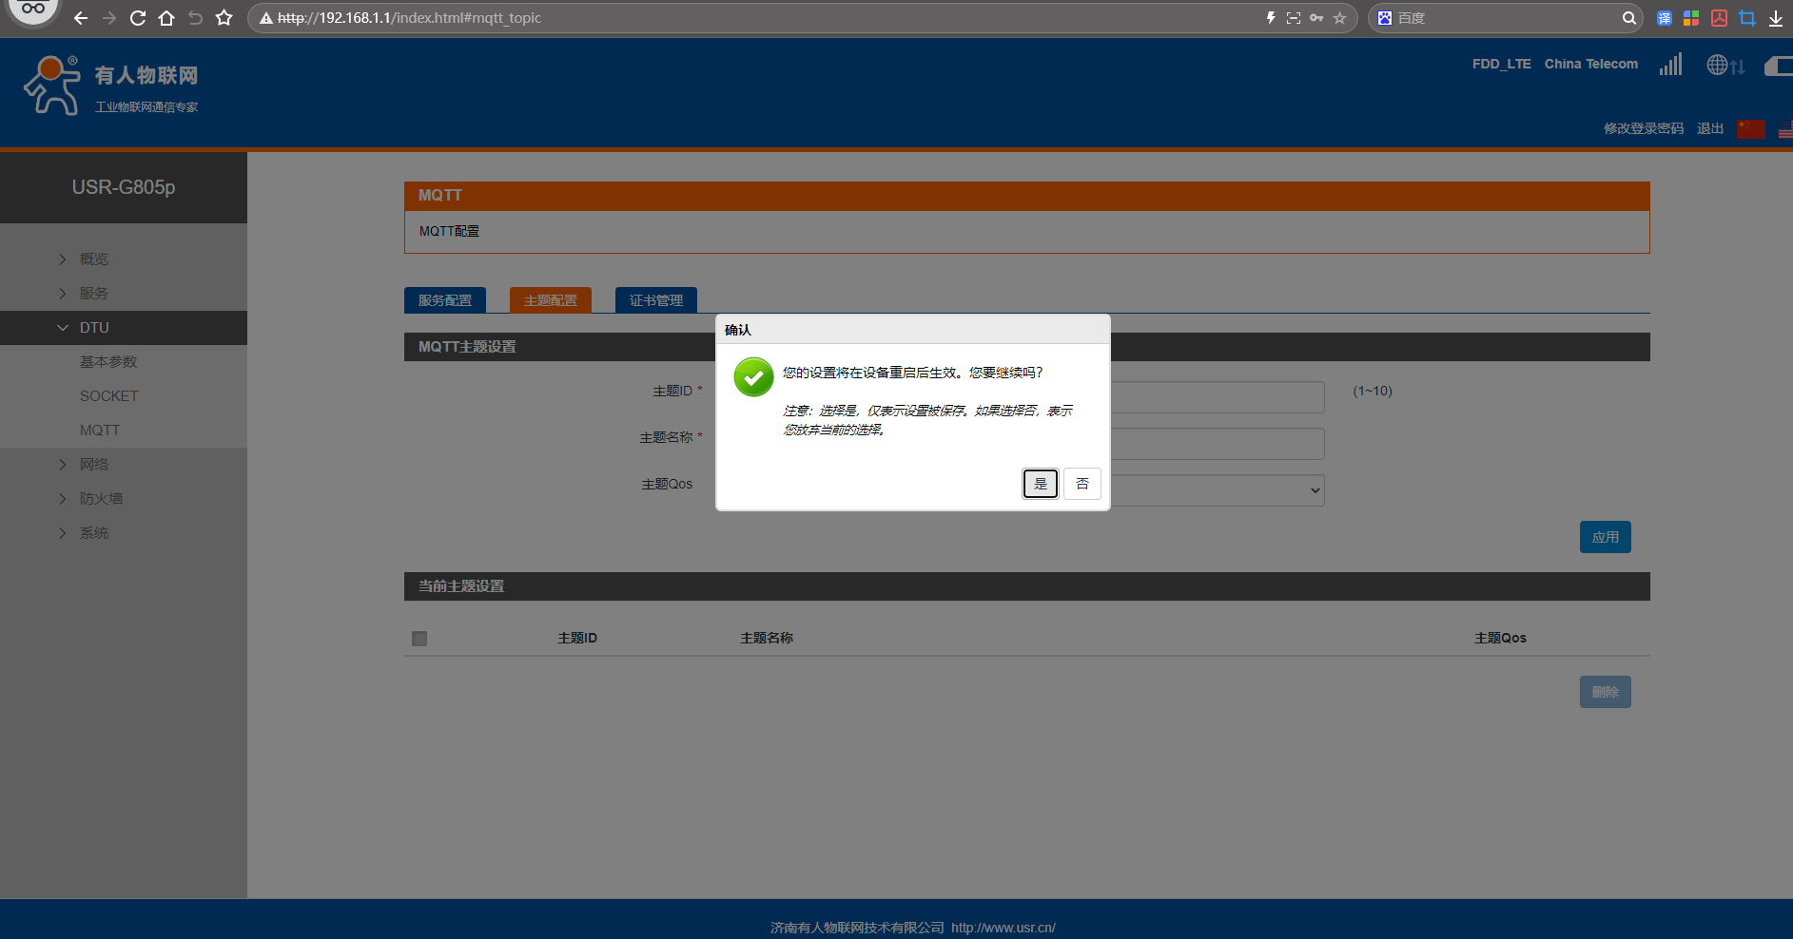
Task: Click the browser home icon
Action: pyautogui.click(x=166, y=18)
